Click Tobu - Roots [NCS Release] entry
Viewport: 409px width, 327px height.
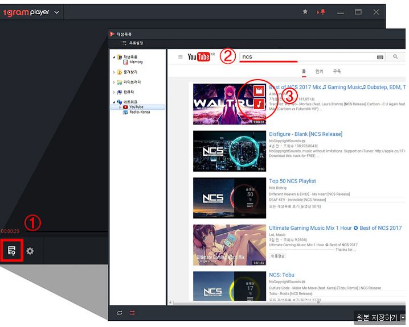291,293
